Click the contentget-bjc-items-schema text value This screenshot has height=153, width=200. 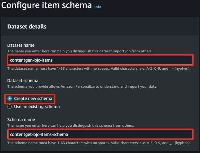pyautogui.click(x=39, y=134)
